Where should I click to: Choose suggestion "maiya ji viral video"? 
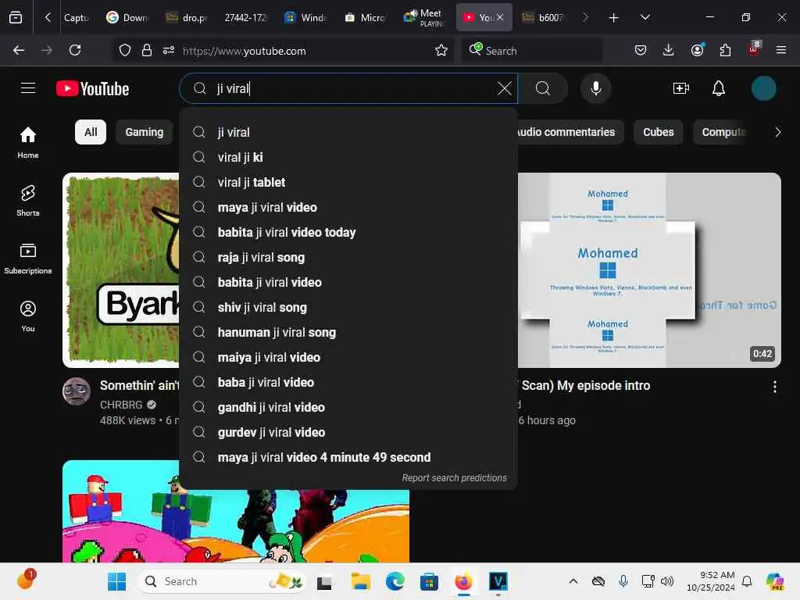[348, 357]
